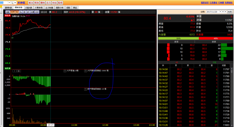Toggle the 分價 price distribution option
Screen dimensions: 234x127
pos(32,12)
